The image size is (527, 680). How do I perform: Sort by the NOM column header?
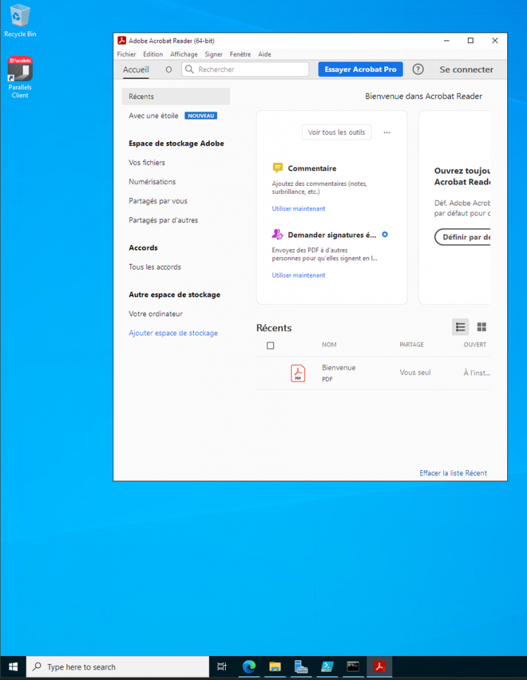click(329, 345)
